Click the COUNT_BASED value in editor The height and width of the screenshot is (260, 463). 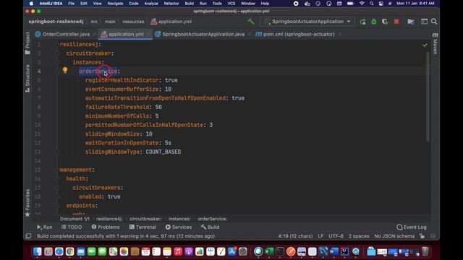coord(163,152)
